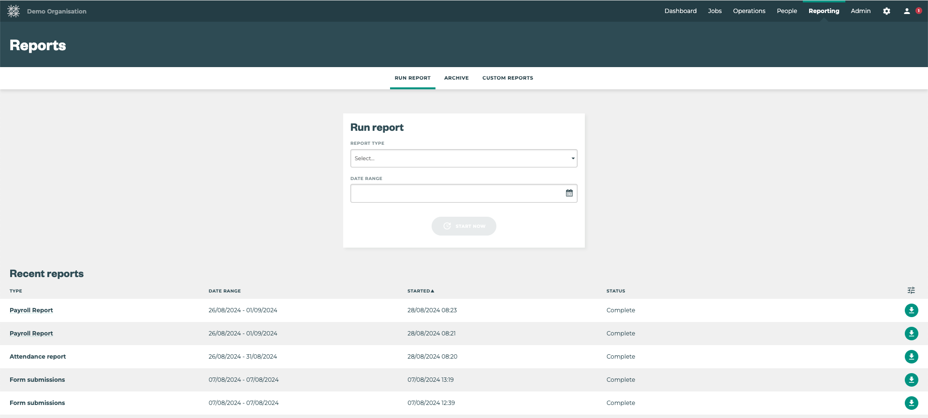Expand the Report Type dropdown
928x418 pixels.
click(x=464, y=158)
